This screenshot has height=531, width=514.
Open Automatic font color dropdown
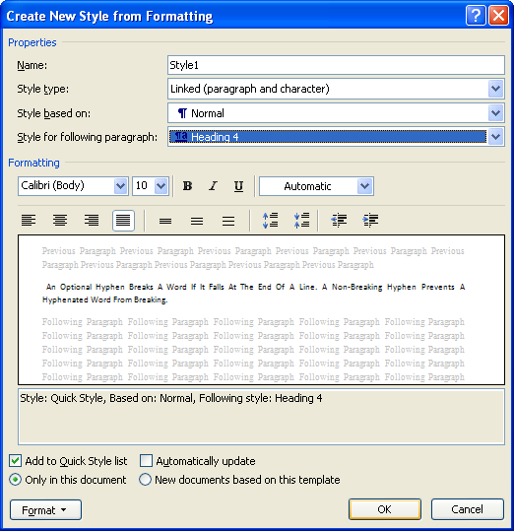coord(364,186)
